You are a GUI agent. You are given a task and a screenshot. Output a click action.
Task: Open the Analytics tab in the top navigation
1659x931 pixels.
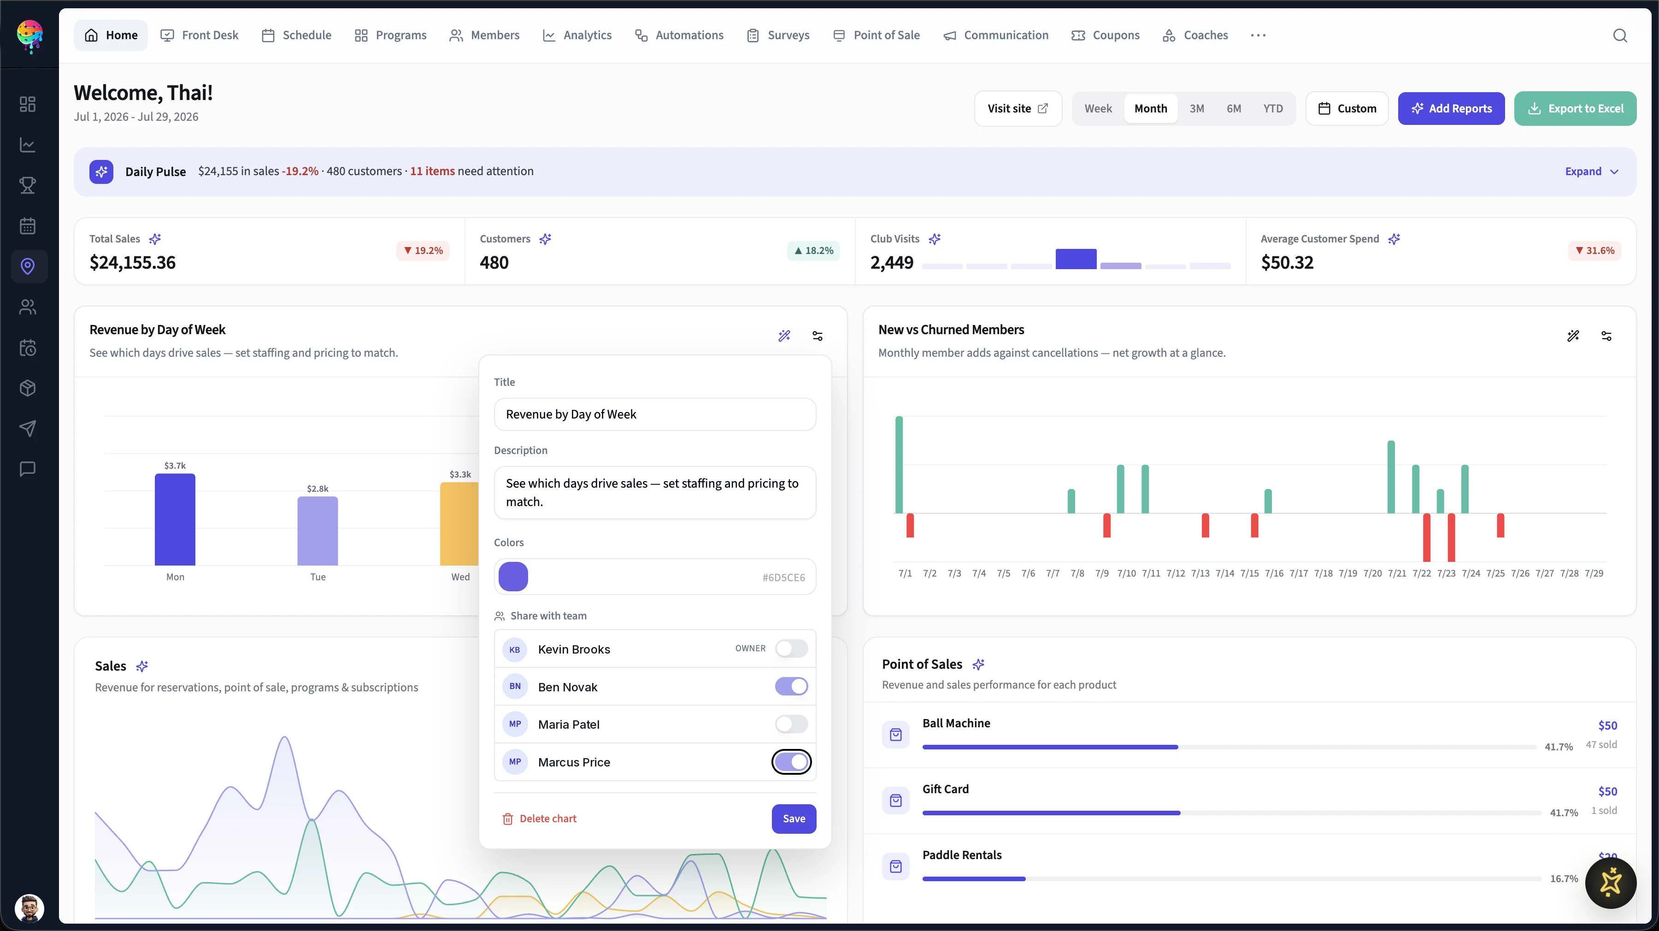click(577, 35)
